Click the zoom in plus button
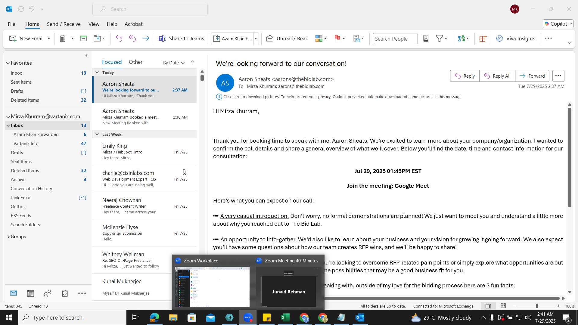Viewport: 578px width, 325px height. (558, 306)
